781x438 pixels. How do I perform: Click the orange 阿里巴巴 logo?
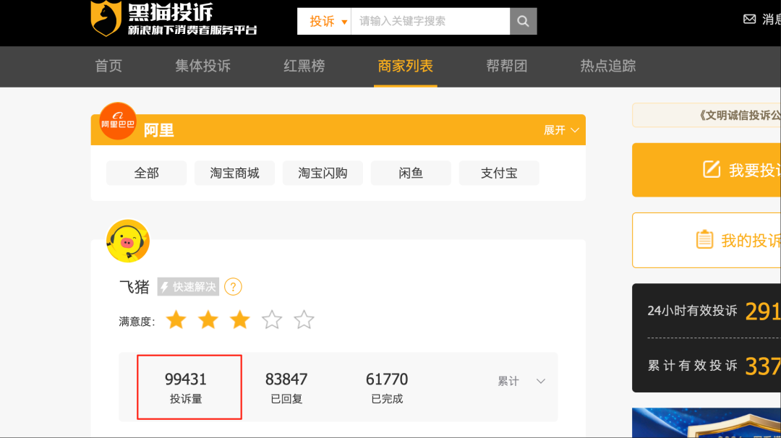pos(118,121)
